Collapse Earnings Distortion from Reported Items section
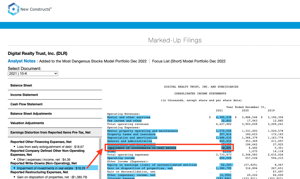Image resolution: width=300 pixels, height=179 pixels. 55,132
